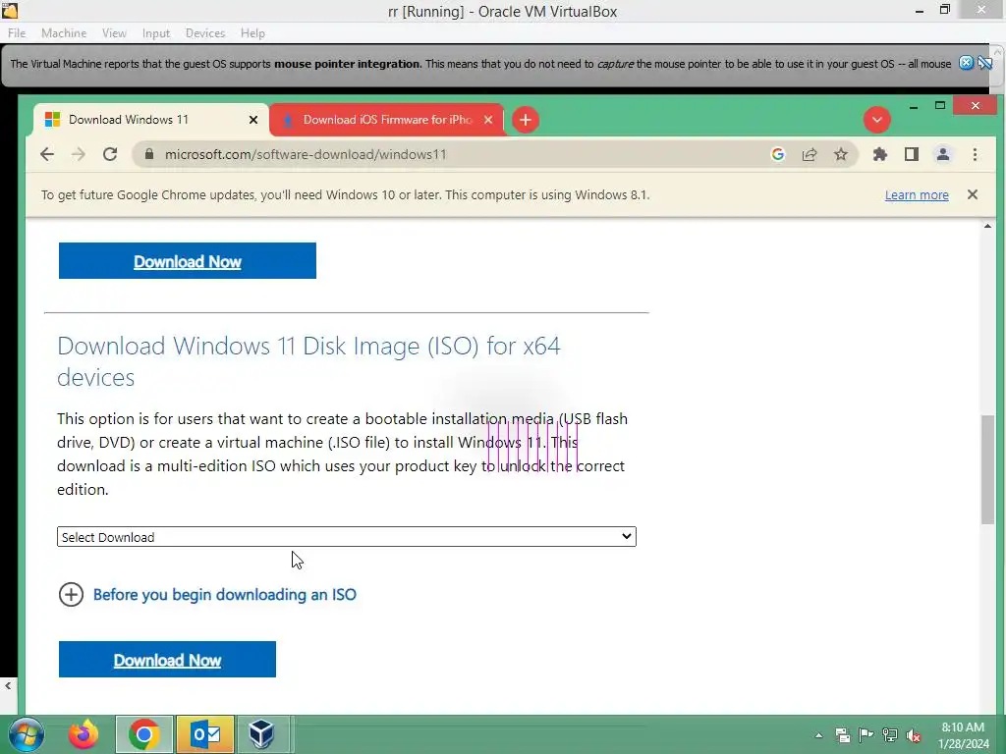Click the guest scroll left arrow
The image size is (1006, 754).
point(8,685)
